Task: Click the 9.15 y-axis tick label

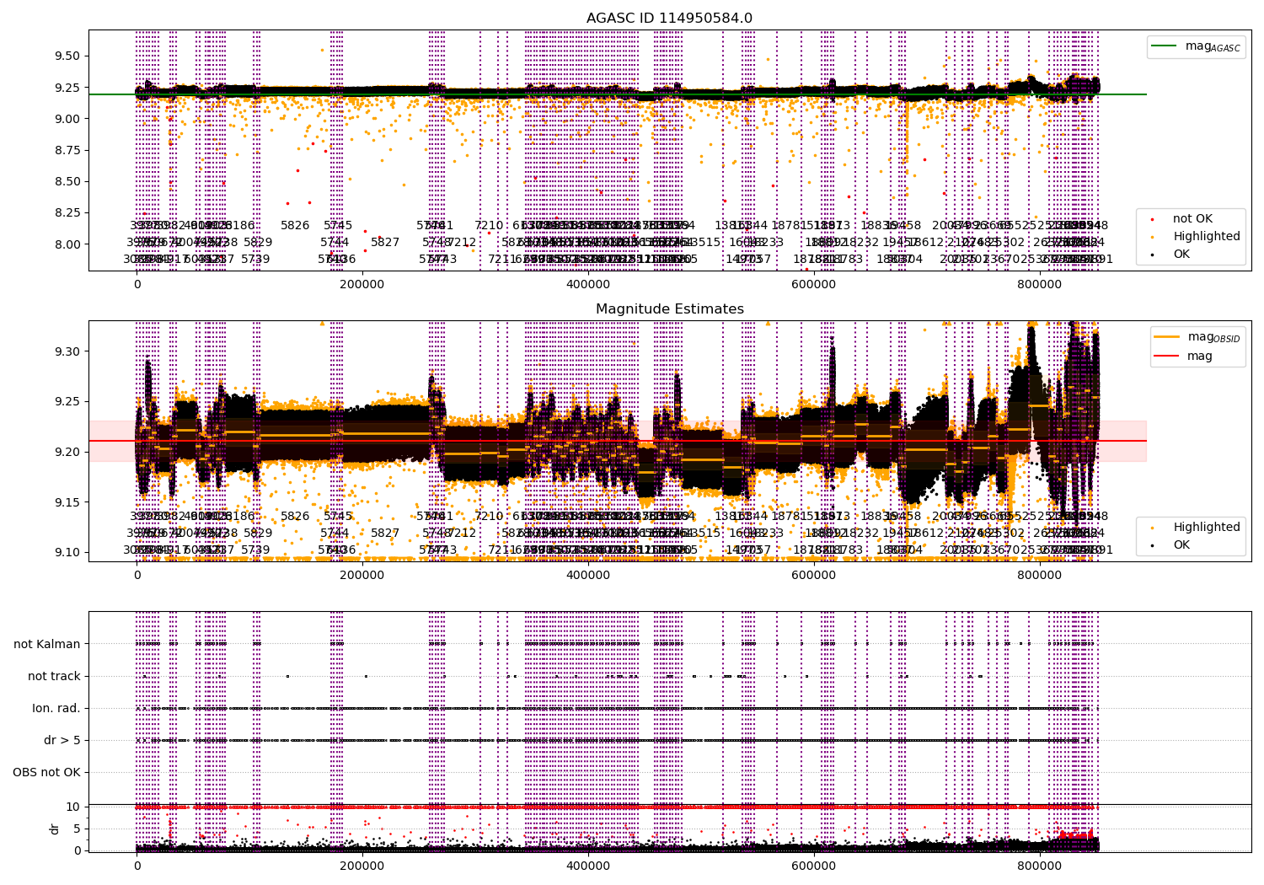Action: click(x=67, y=502)
